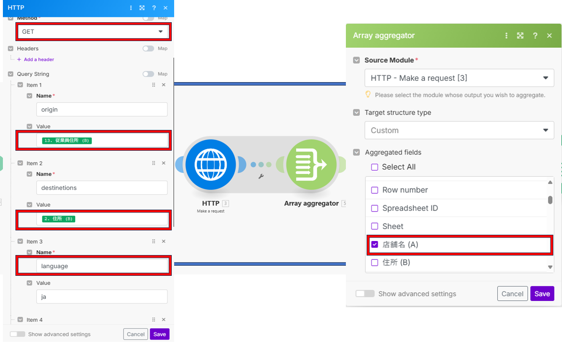Open the Target structure type dropdown

click(x=459, y=130)
